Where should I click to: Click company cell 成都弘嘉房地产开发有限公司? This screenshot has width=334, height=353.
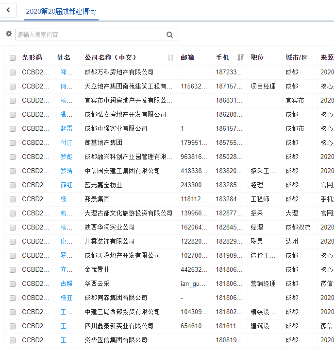click(125, 115)
